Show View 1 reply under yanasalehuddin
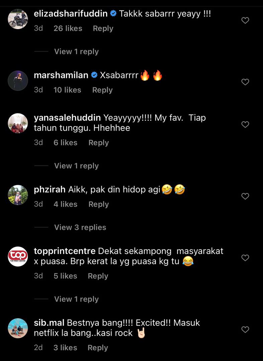Screen dimensions: 263x361 pos(76,166)
